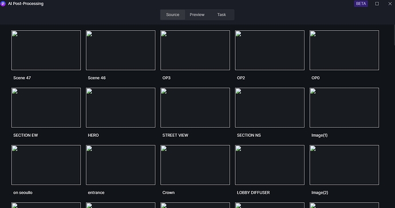Switch to the Preview tab
This screenshot has width=395, height=208.
coord(197,15)
